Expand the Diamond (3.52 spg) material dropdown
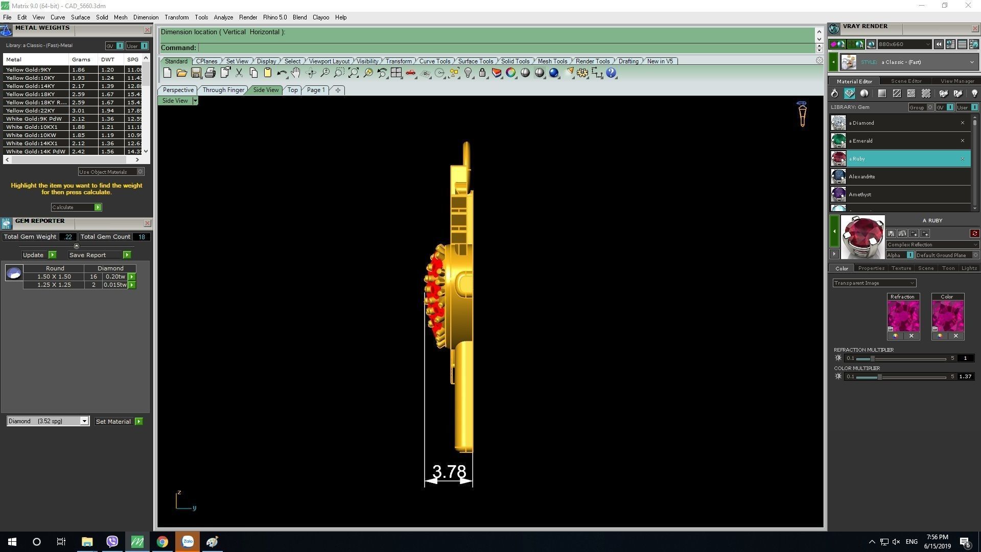Image resolution: width=981 pixels, height=552 pixels. coord(84,421)
